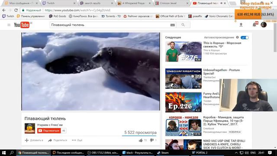Mute audio on the Плавающий тюлень tab
277x156 pixels.
coord(221,3)
